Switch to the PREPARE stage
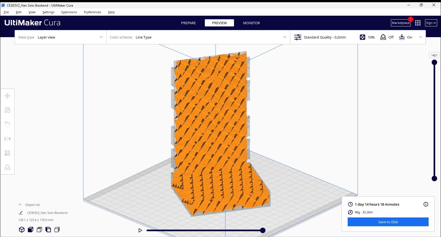The height and width of the screenshot is (237, 441). click(x=189, y=23)
